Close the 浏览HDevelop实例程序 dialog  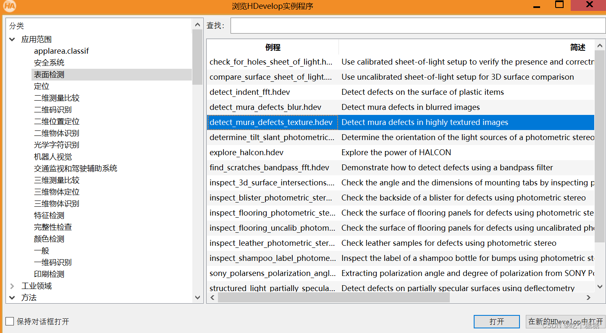coord(590,5)
